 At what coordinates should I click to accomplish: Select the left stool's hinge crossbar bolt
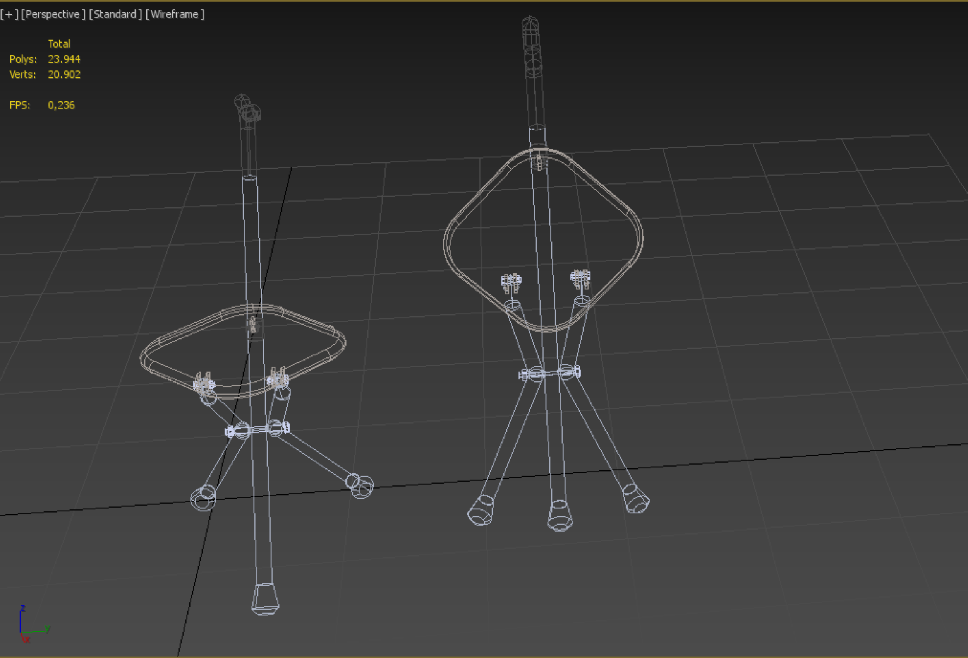click(x=257, y=429)
